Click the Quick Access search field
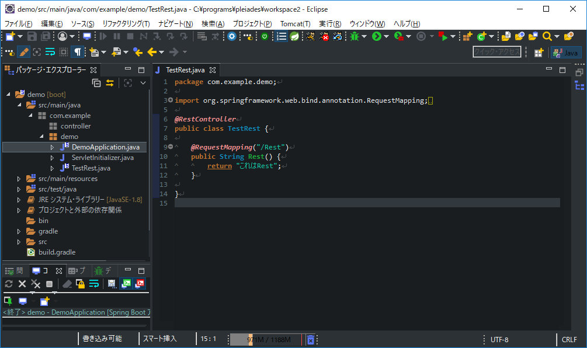 496,52
